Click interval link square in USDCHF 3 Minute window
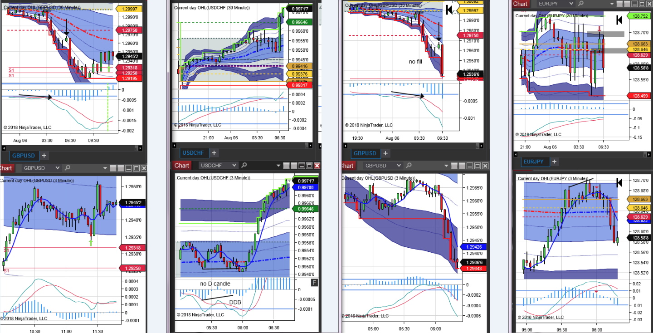Viewport: 653px width, 333px height. [x=294, y=166]
